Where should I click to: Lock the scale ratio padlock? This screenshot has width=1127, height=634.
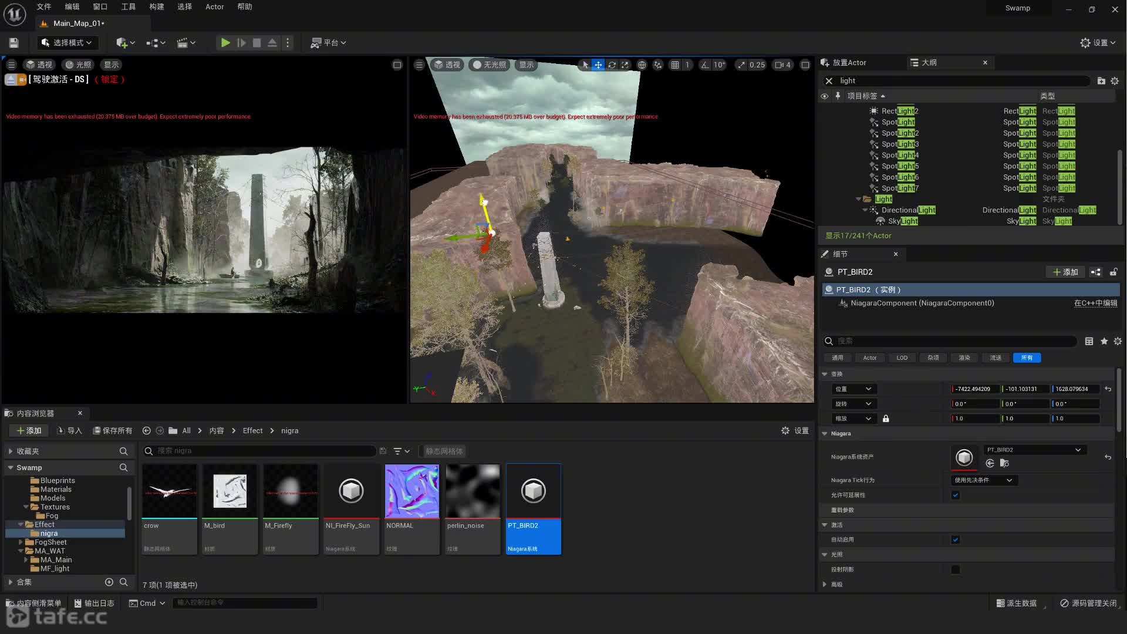(886, 419)
